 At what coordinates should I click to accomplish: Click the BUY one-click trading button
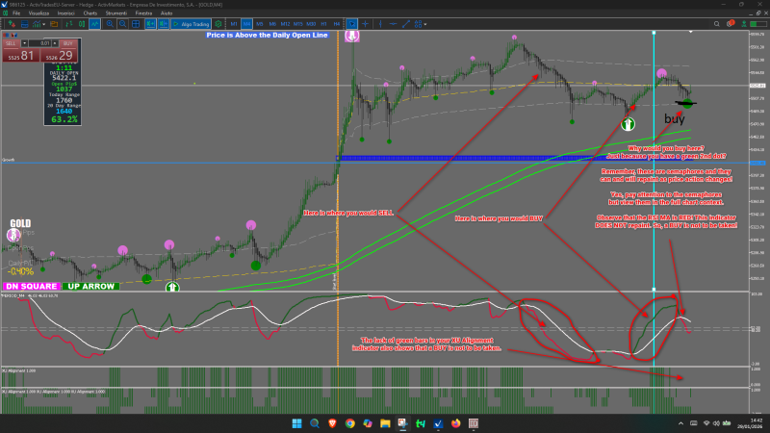click(x=59, y=51)
